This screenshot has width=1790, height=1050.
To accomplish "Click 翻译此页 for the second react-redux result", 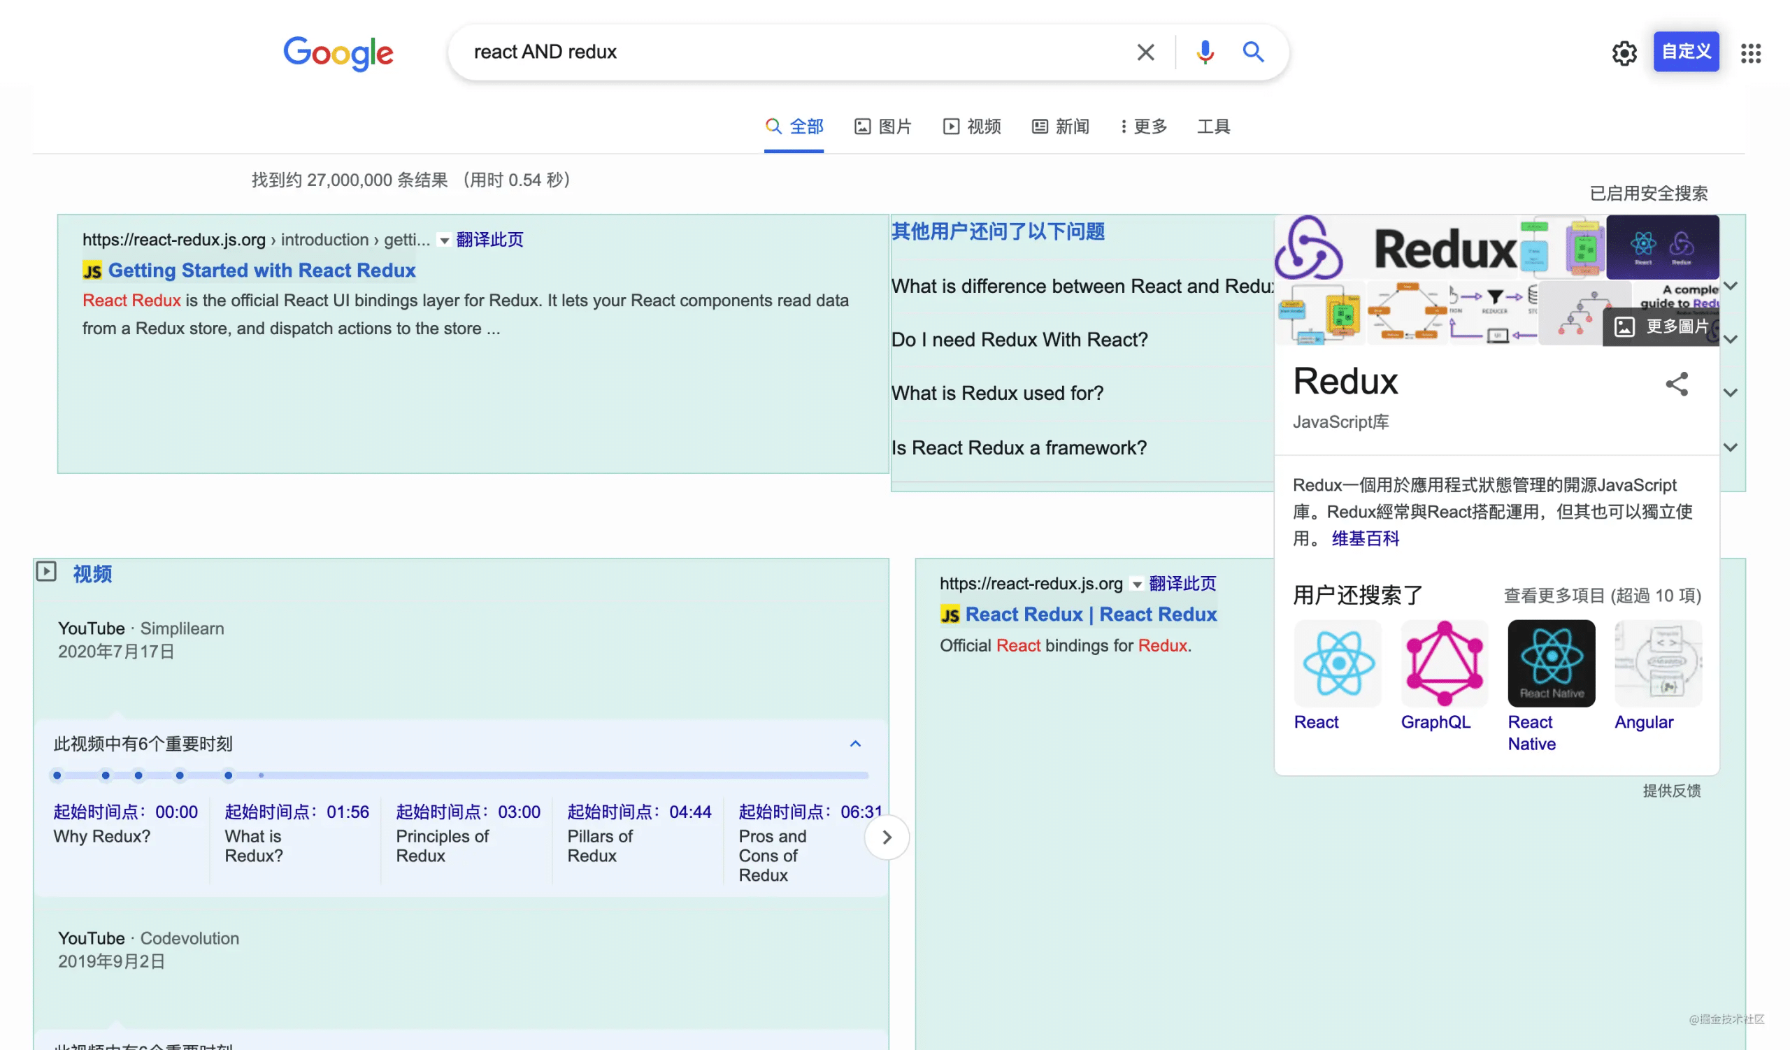I will click(x=1182, y=583).
